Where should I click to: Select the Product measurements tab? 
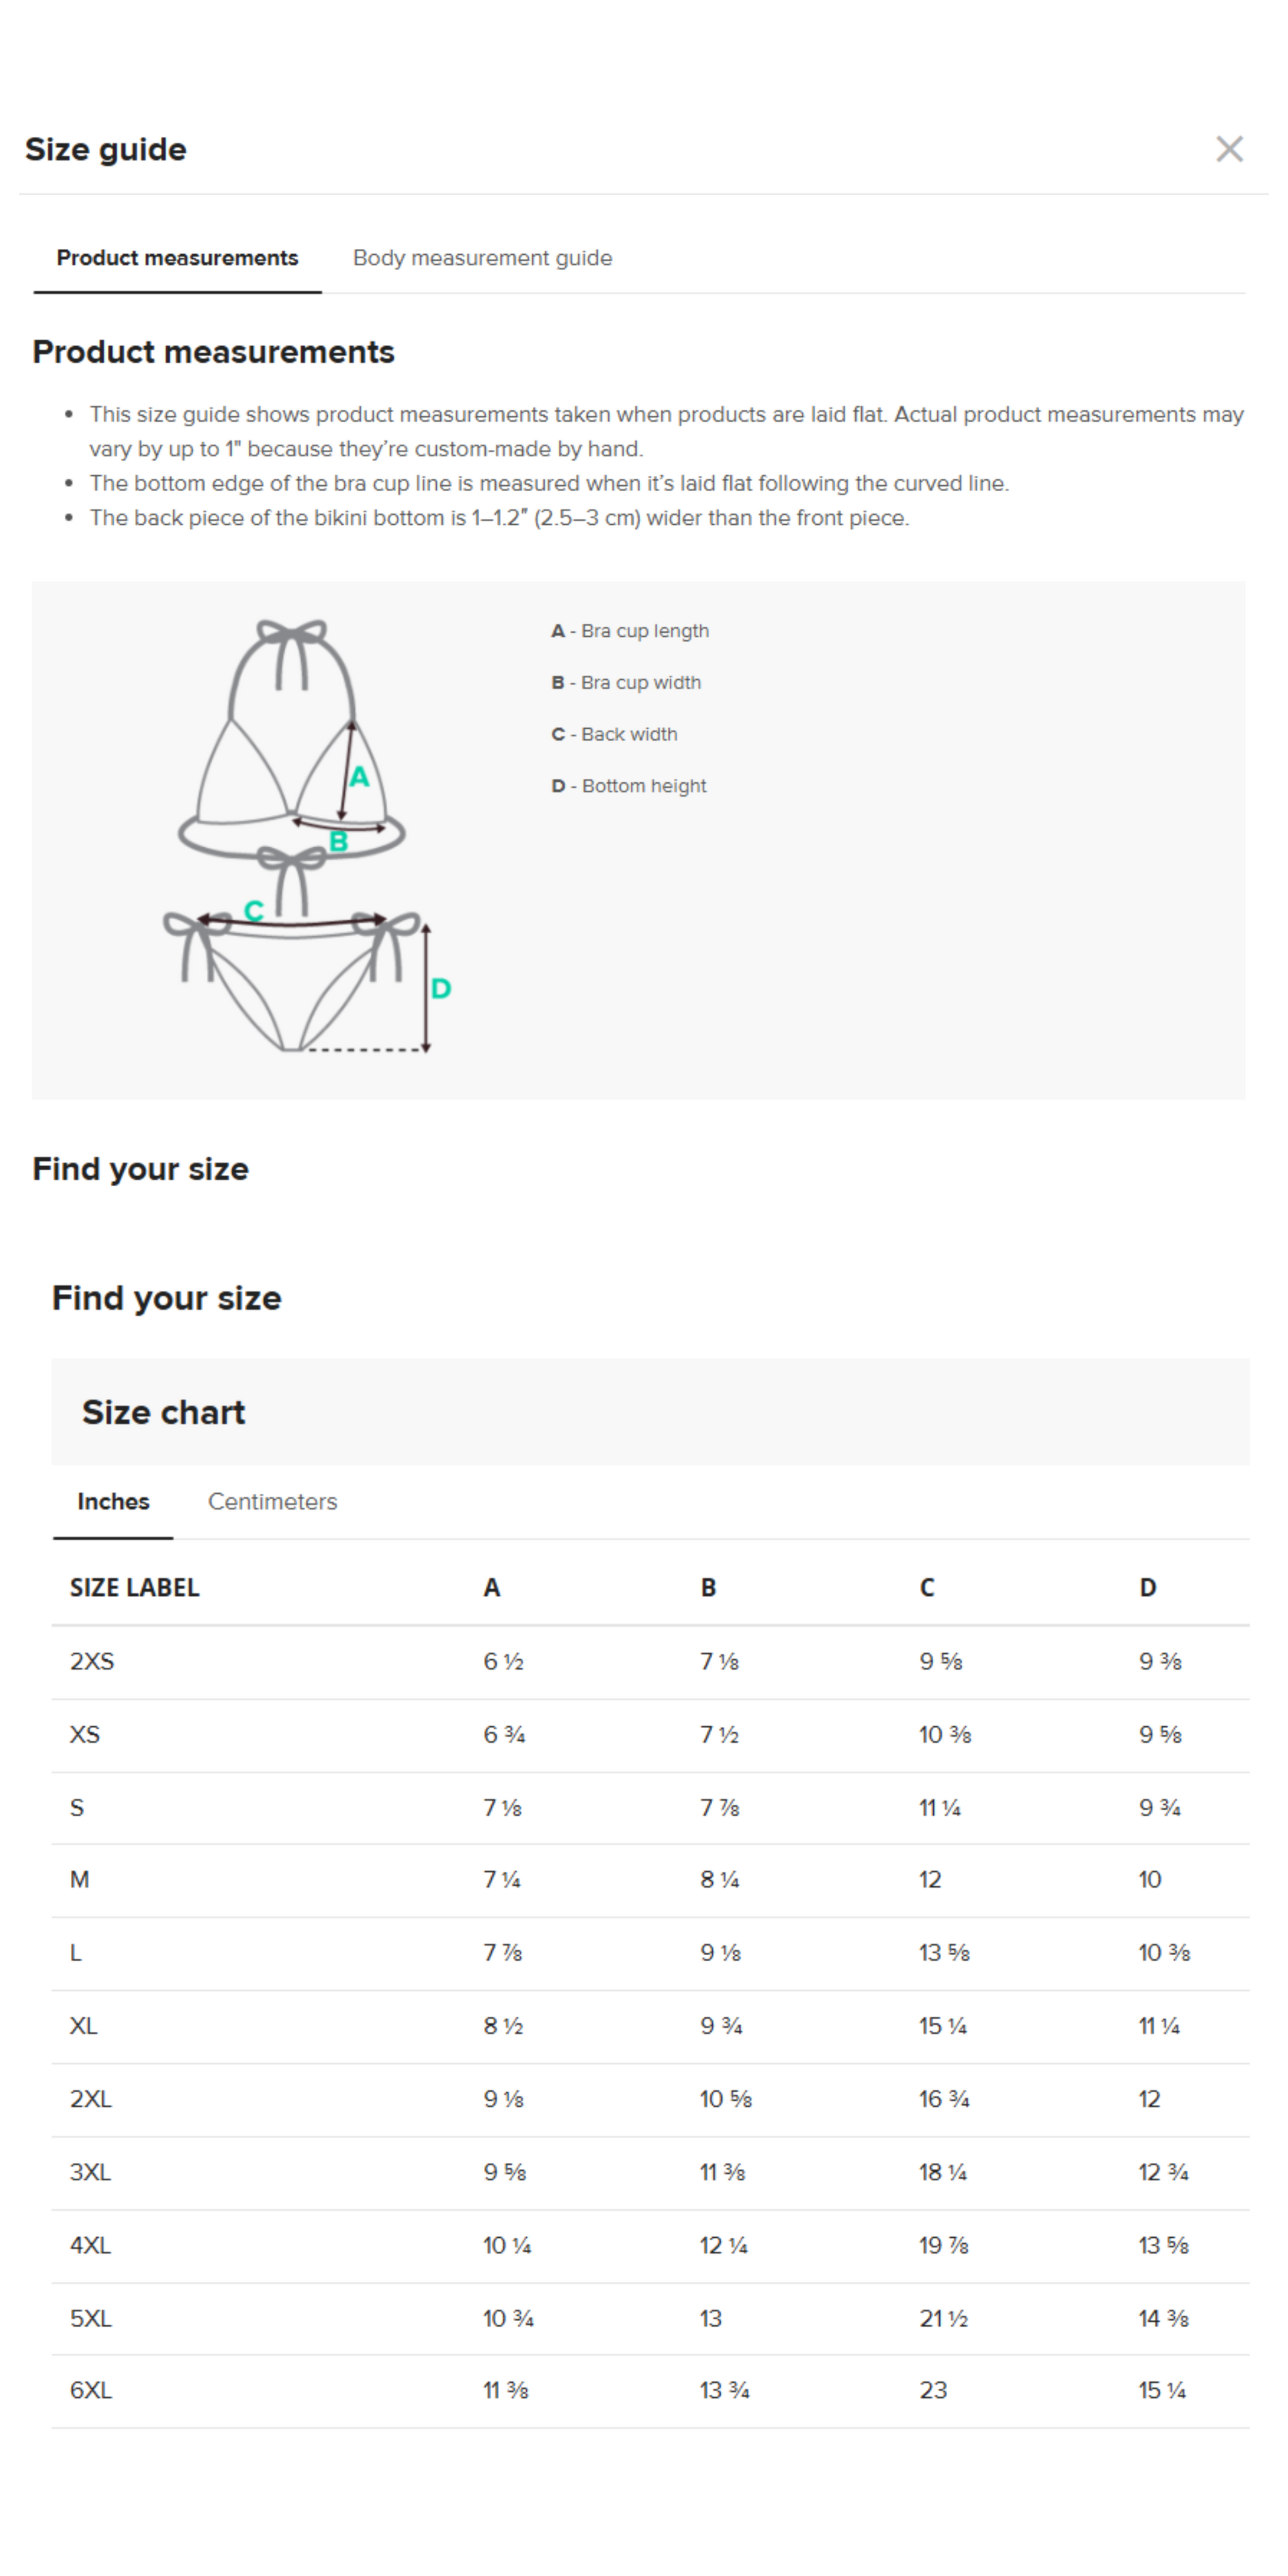tap(177, 258)
